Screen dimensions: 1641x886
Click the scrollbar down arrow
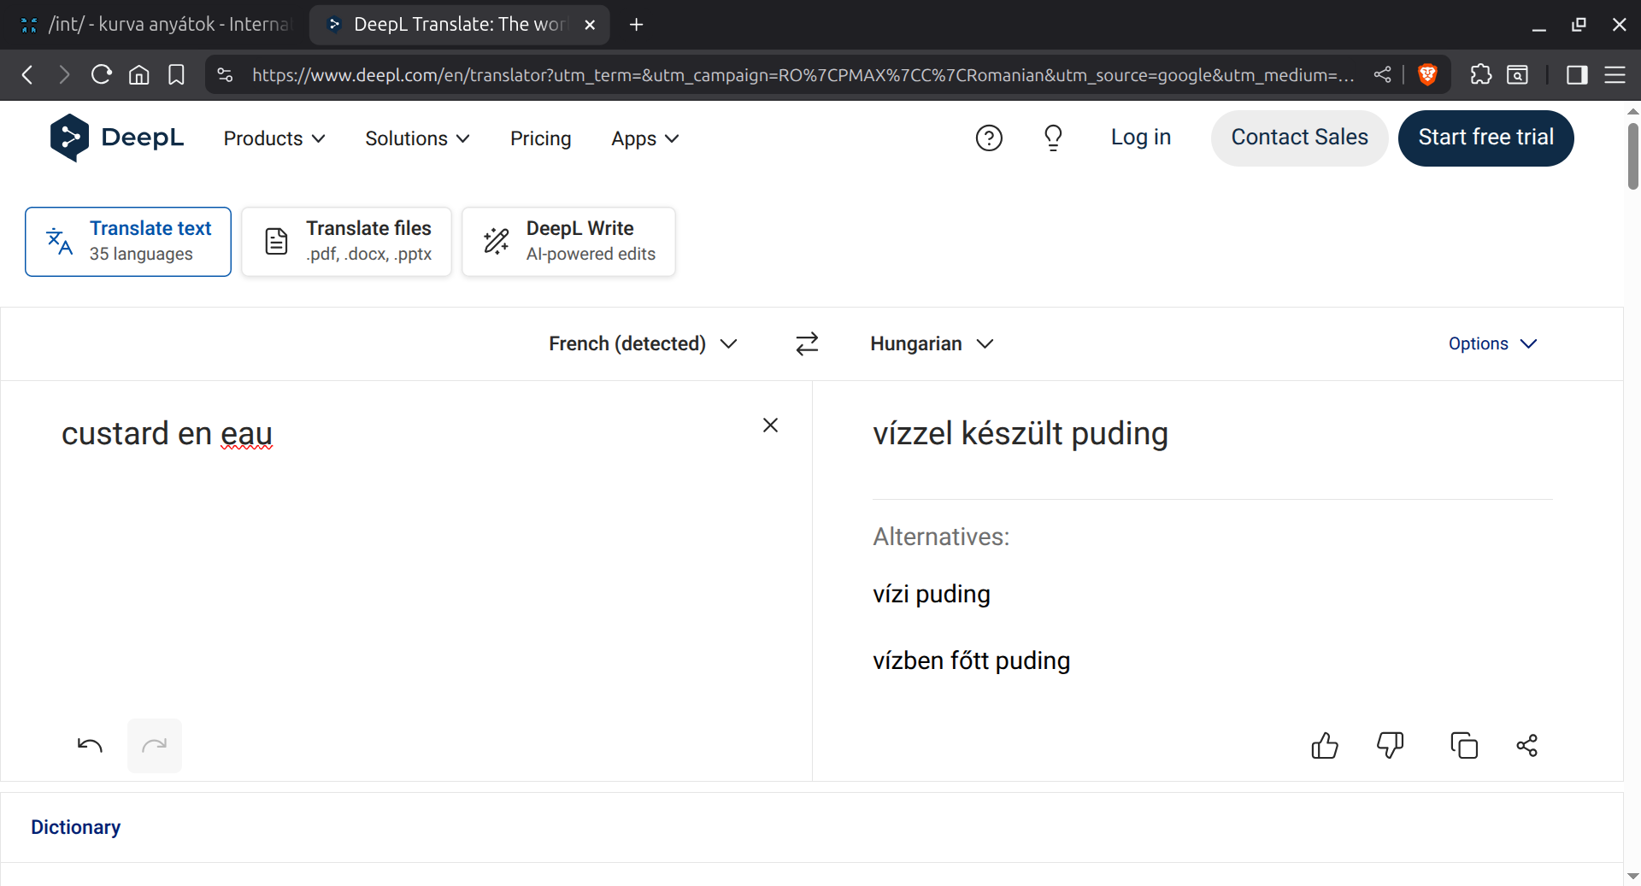click(x=1632, y=876)
